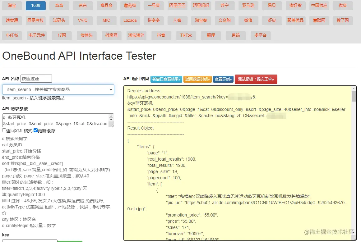Step up the request parameters scroll arrow

(x=111, y=116)
